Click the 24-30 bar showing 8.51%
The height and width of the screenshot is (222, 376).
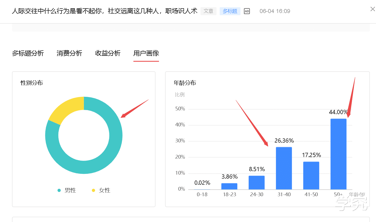click(256, 182)
